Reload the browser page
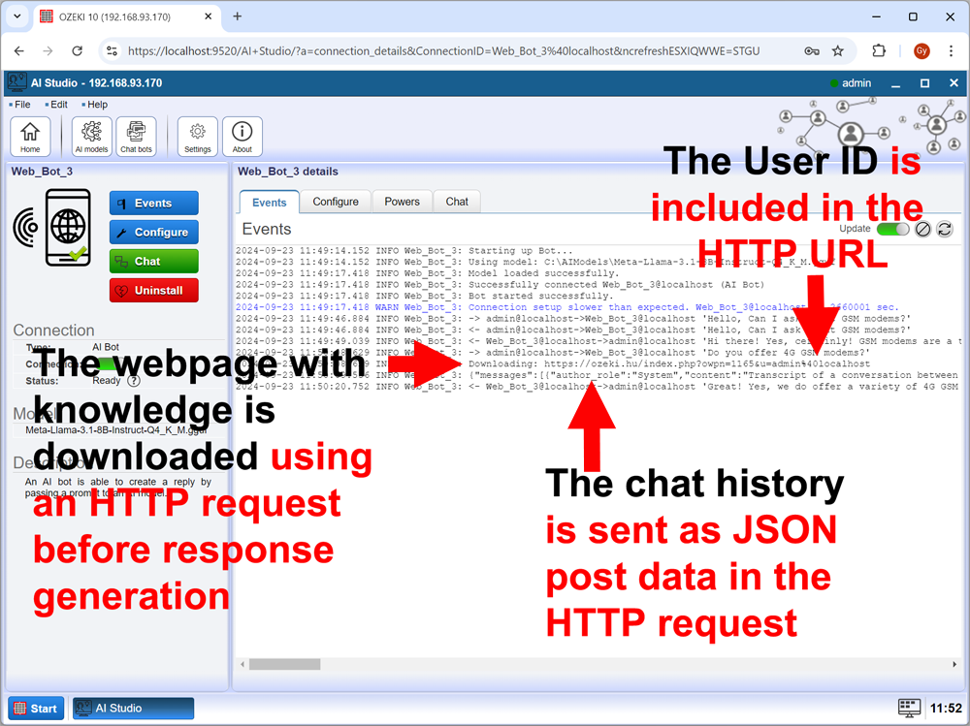The width and height of the screenshot is (970, 726). point(77,50)
